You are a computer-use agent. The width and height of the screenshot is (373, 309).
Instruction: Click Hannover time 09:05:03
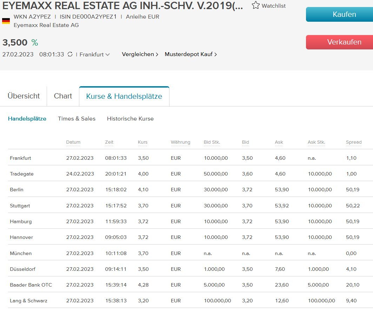point(116,237)
